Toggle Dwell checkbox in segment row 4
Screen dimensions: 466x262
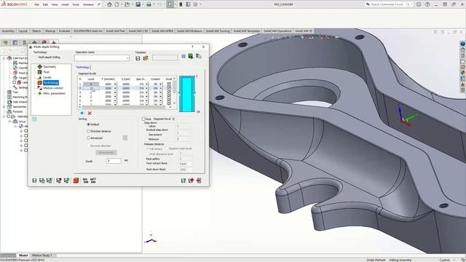tap(169, 97)
